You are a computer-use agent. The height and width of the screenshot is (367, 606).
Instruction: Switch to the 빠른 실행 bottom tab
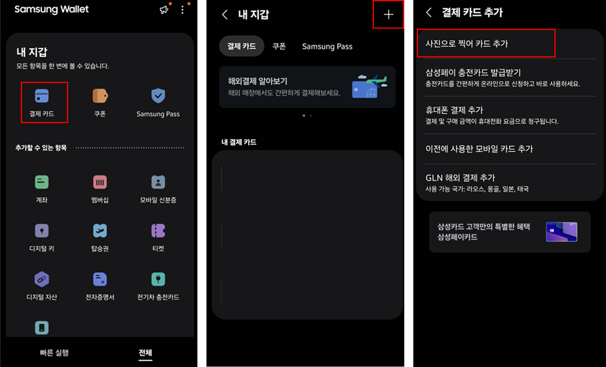(54, 352)
